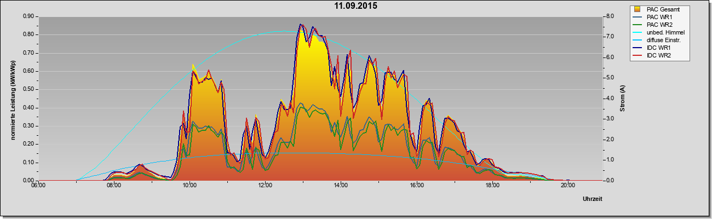Click the Strom (A) axis title

click(x=623, y=99)
